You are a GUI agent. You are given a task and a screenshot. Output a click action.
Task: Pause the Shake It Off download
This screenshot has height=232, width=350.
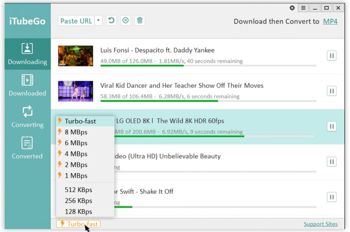pyautogui.click(x=331, y=197)
